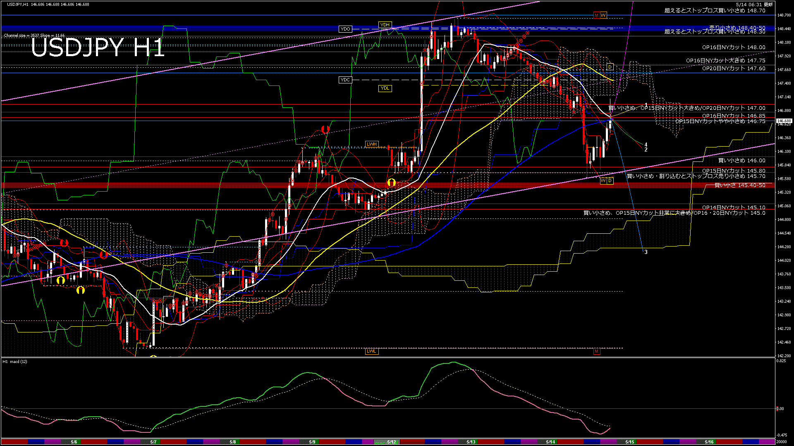
Task: Click the LWL label near chart bottom
Action: point(371,351)
